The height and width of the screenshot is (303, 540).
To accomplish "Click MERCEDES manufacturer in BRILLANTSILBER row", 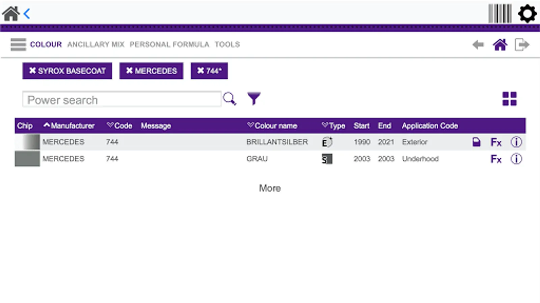I will (x=63, y=142).
